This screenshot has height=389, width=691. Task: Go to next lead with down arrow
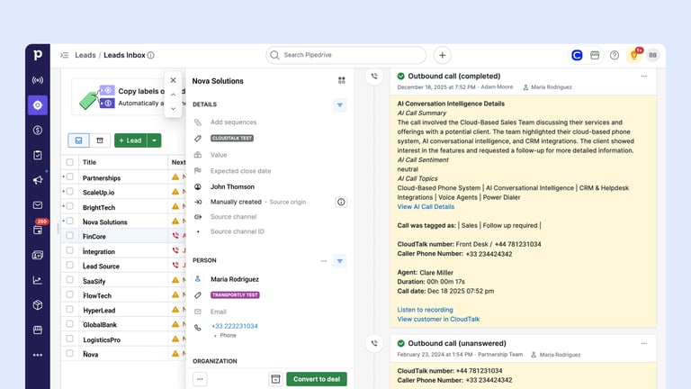coord(173,108)
